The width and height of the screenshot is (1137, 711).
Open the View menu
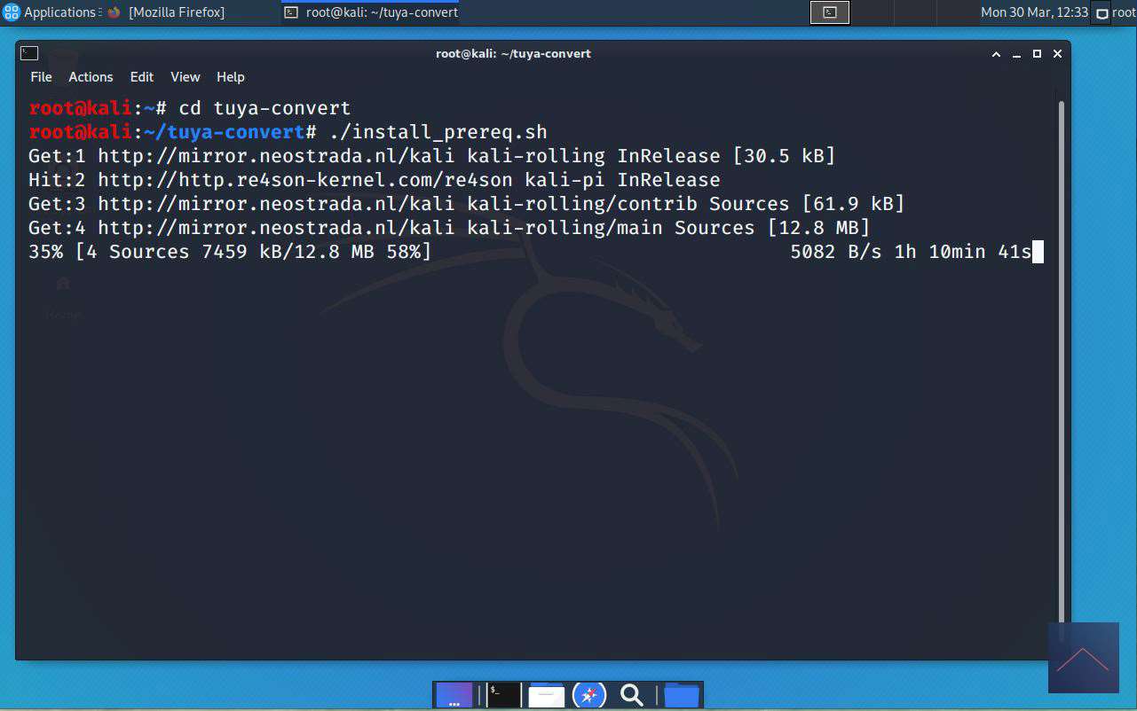coord(185,77)
